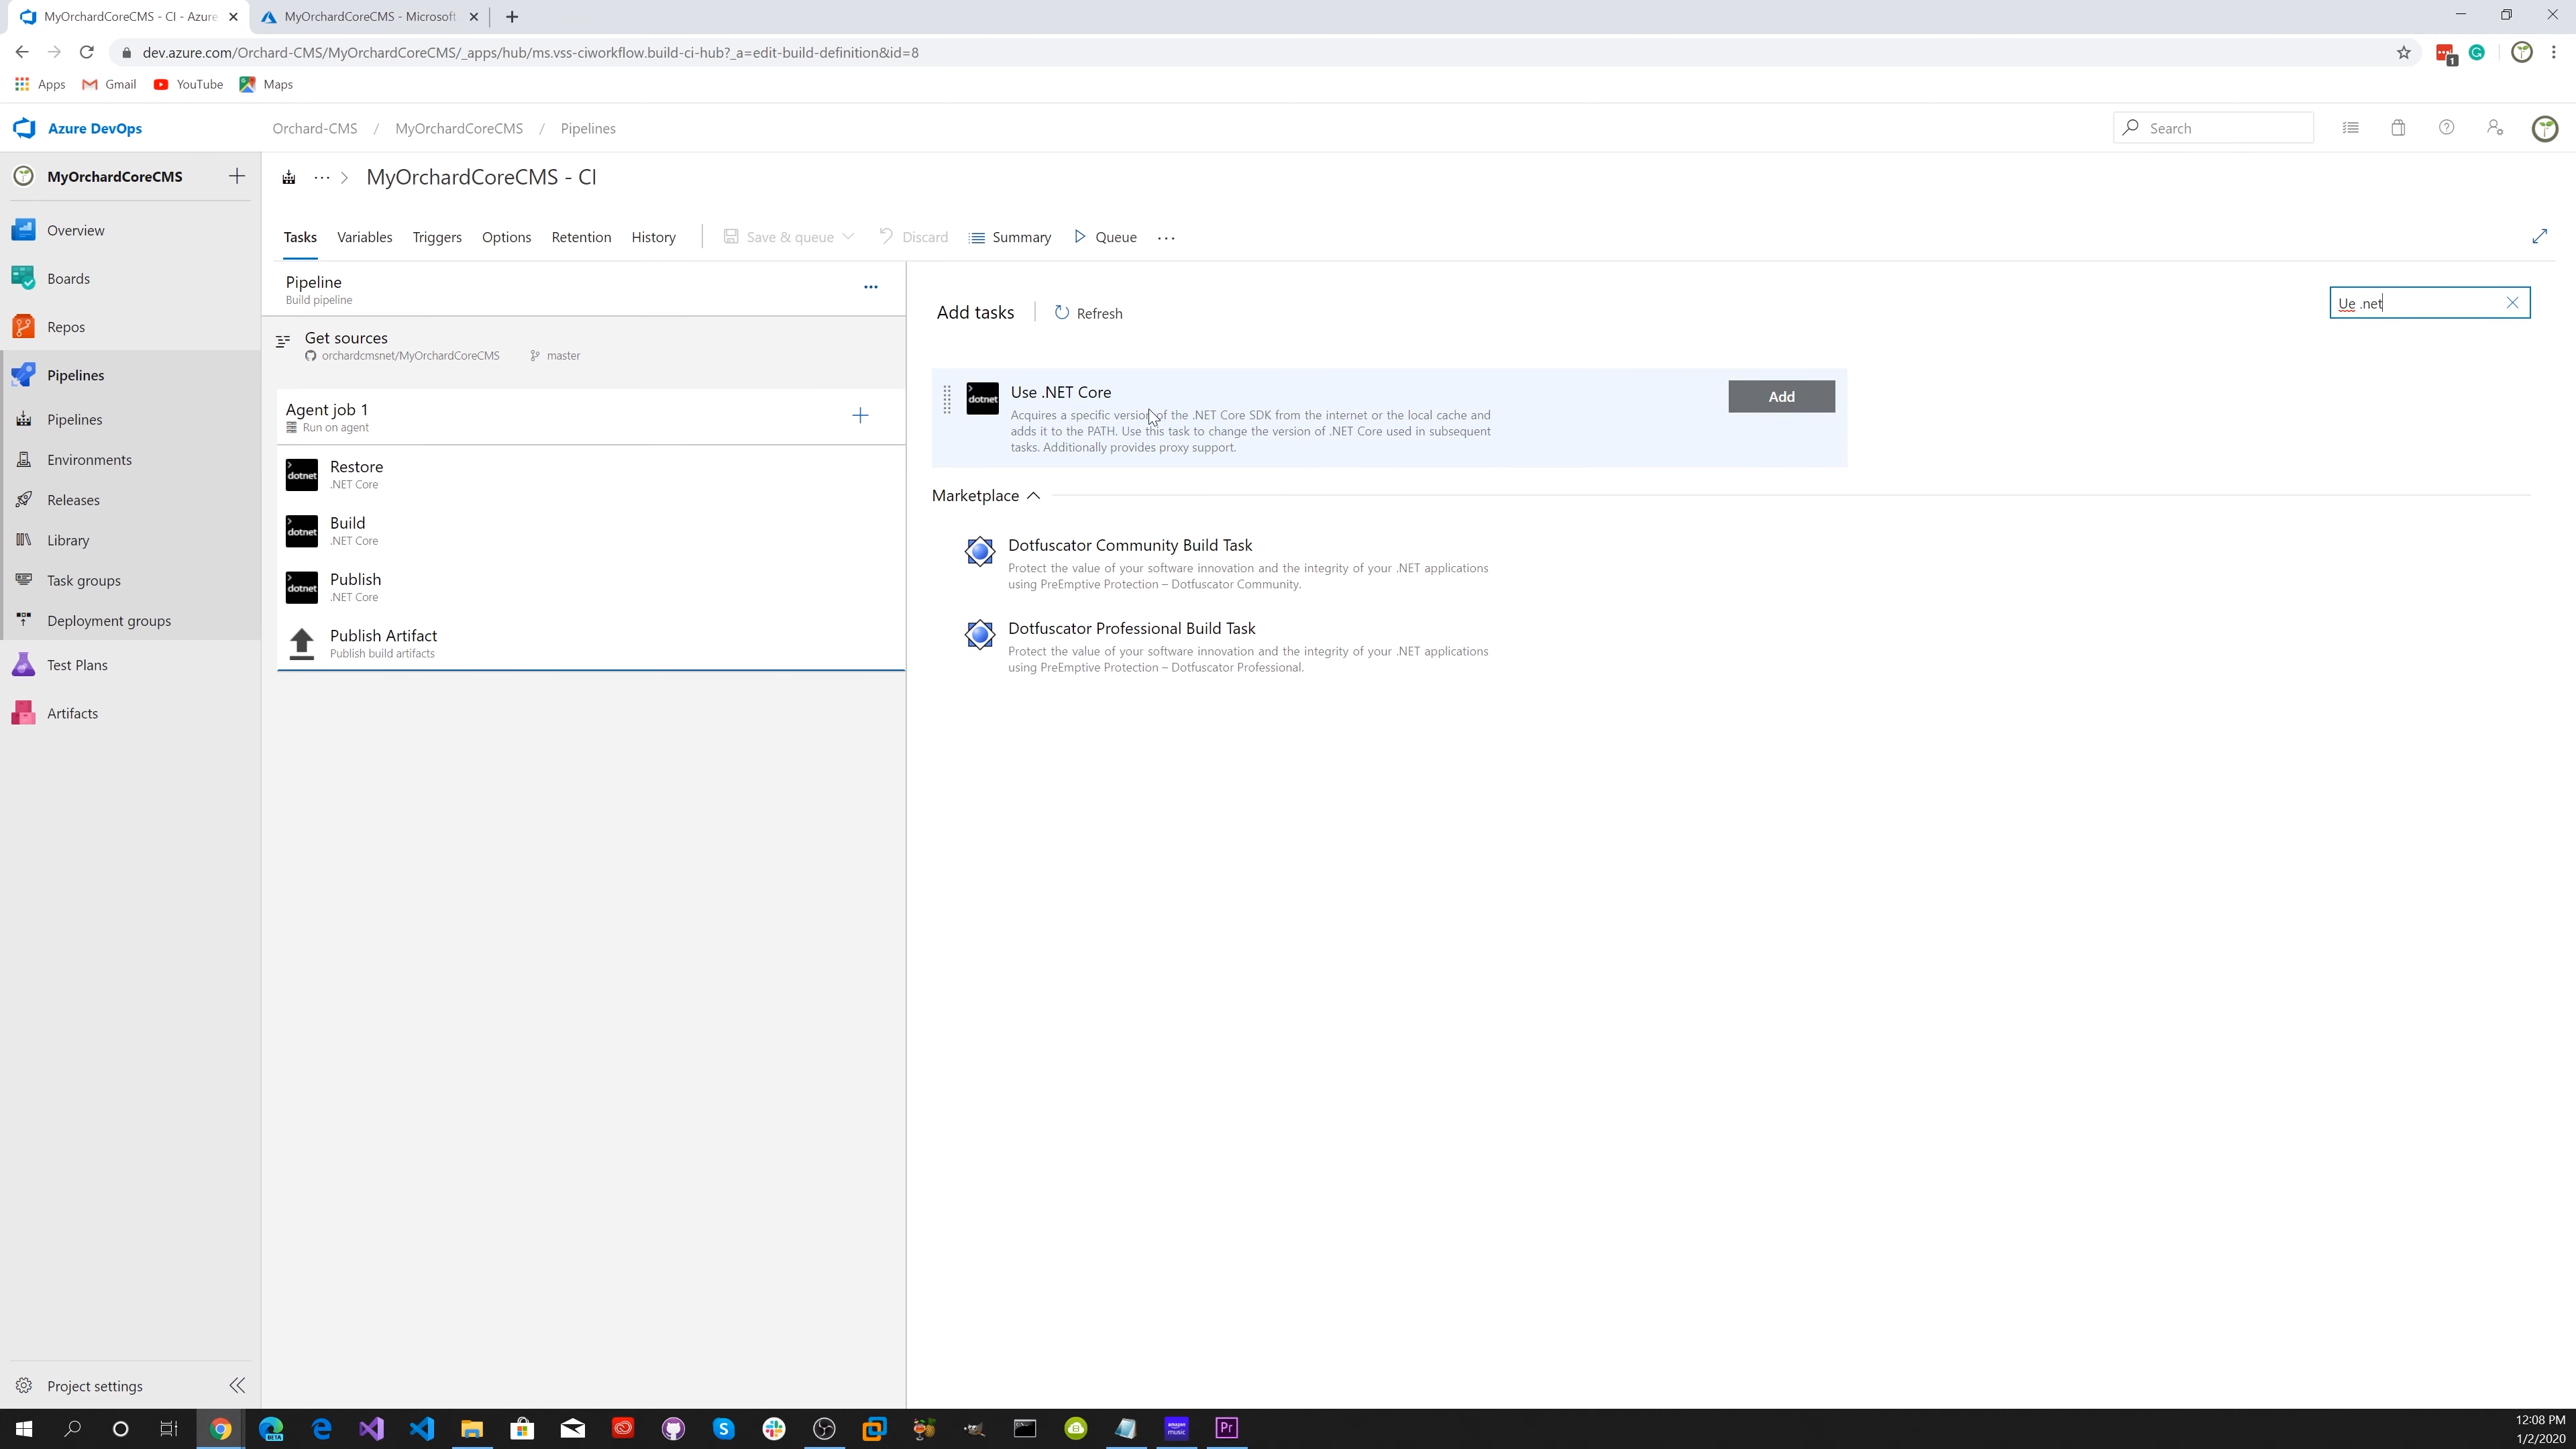The width and height of the screenshot is (2576, 1449).
Task: Click Queue to run the build
Action: 1105,237
